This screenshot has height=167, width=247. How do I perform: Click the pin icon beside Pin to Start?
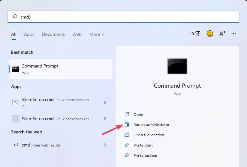[127, 145]
